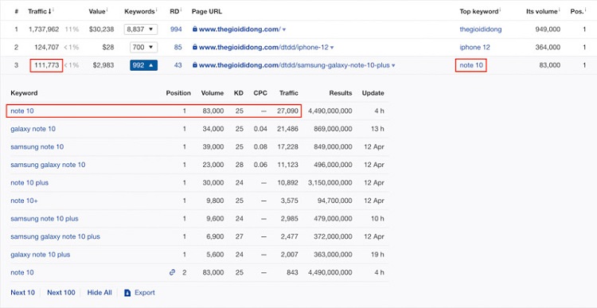This screenshot has width=597, height=308.
Task: Open the samsung-galaxy-note-10-plus page URL
Action: [295, 65]
